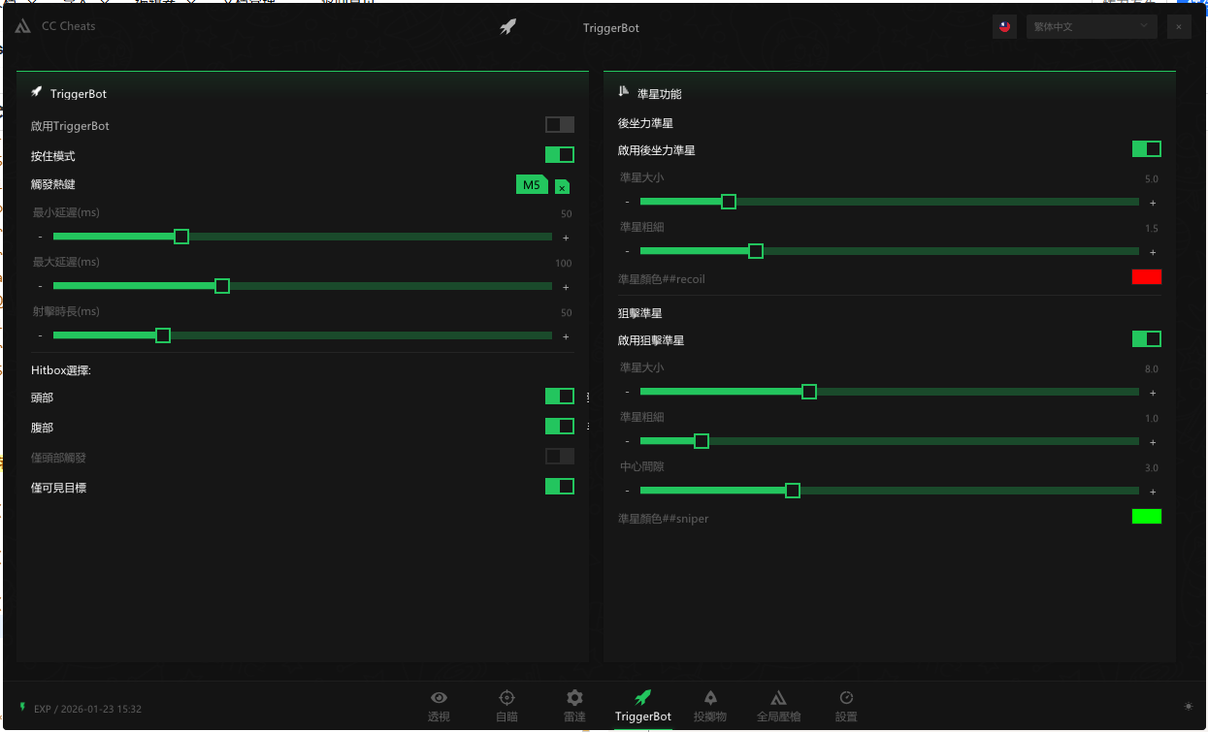Image resolution: width=1208 pixels, height=732 pixels.
Task: Click the M5 hotkey button
Action: 531,185
